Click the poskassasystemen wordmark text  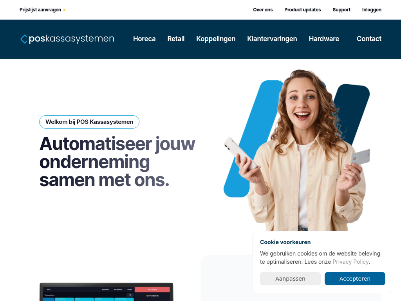[x=71, y=39]
